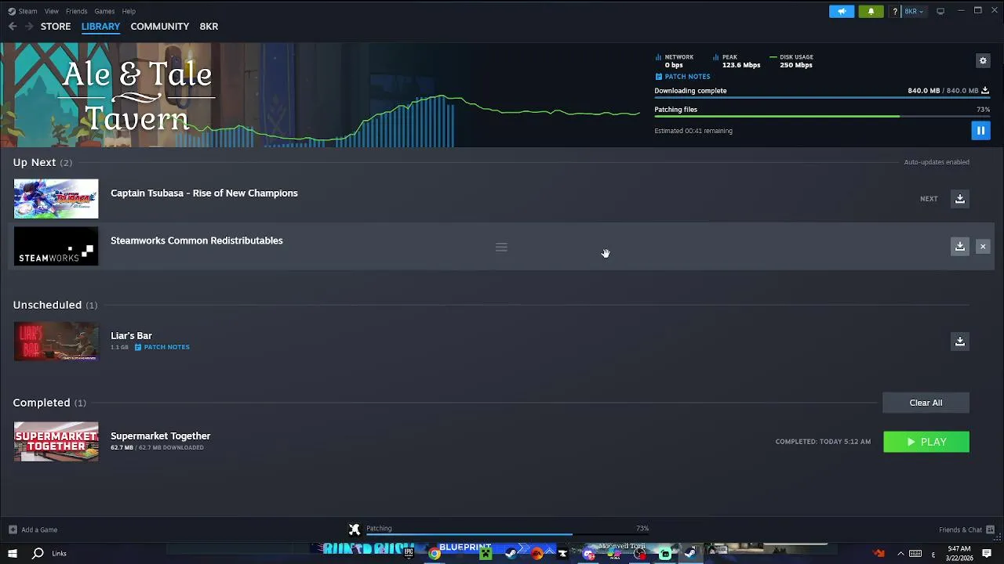Open Minecraft from the taskbar
The width and height of the screenshot is (1004, 564).
tap(486, 554)
